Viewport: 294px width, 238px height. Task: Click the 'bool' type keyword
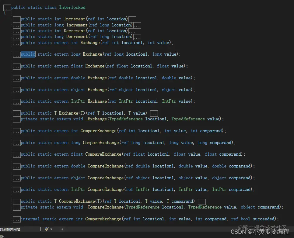245,219
